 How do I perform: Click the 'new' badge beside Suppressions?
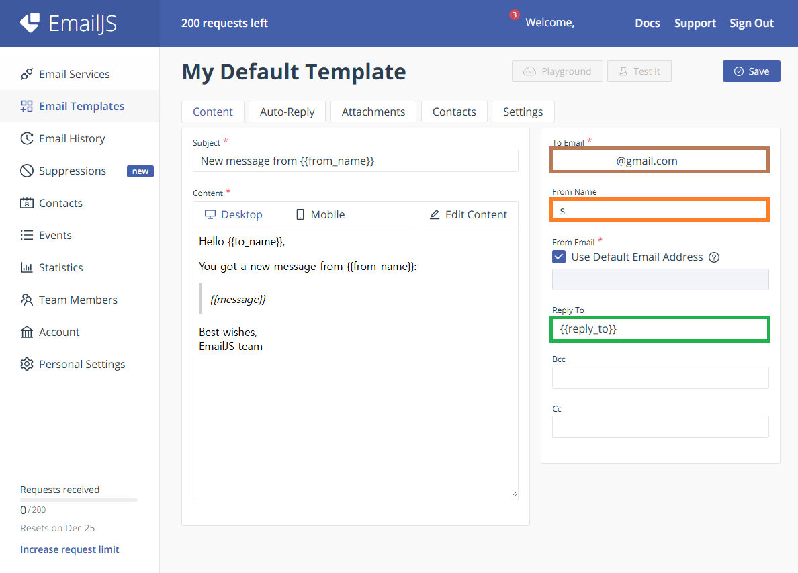(x=140, y=171)
